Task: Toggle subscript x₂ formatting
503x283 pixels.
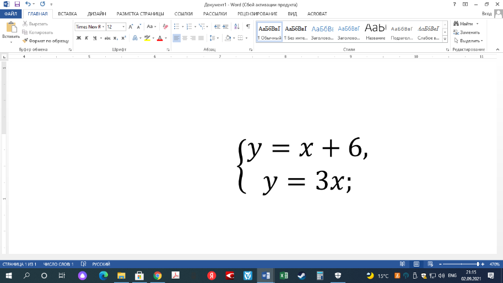Action: [x=116, y=38]
